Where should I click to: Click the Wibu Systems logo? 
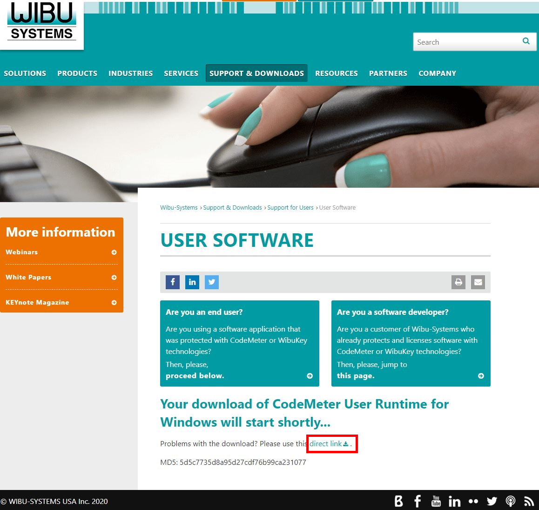(42, 22)
